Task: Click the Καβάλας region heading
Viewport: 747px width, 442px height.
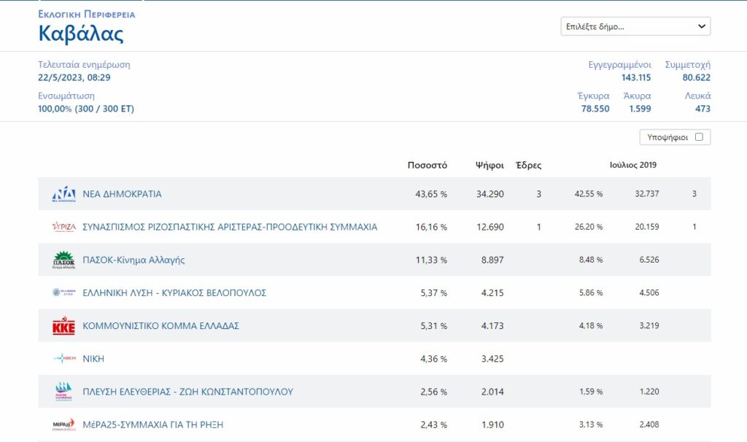Action: tap(81, 34)
